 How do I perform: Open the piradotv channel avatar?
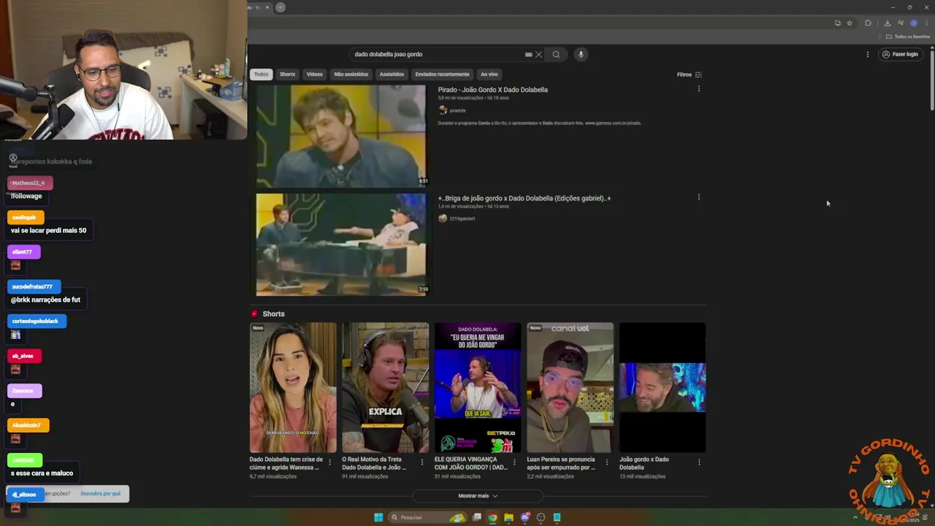(x=443, y=110)
